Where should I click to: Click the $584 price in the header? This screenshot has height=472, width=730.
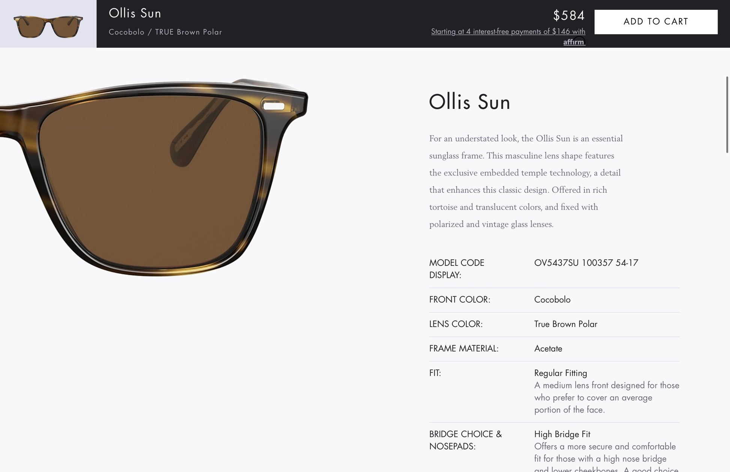click(569, 16)
